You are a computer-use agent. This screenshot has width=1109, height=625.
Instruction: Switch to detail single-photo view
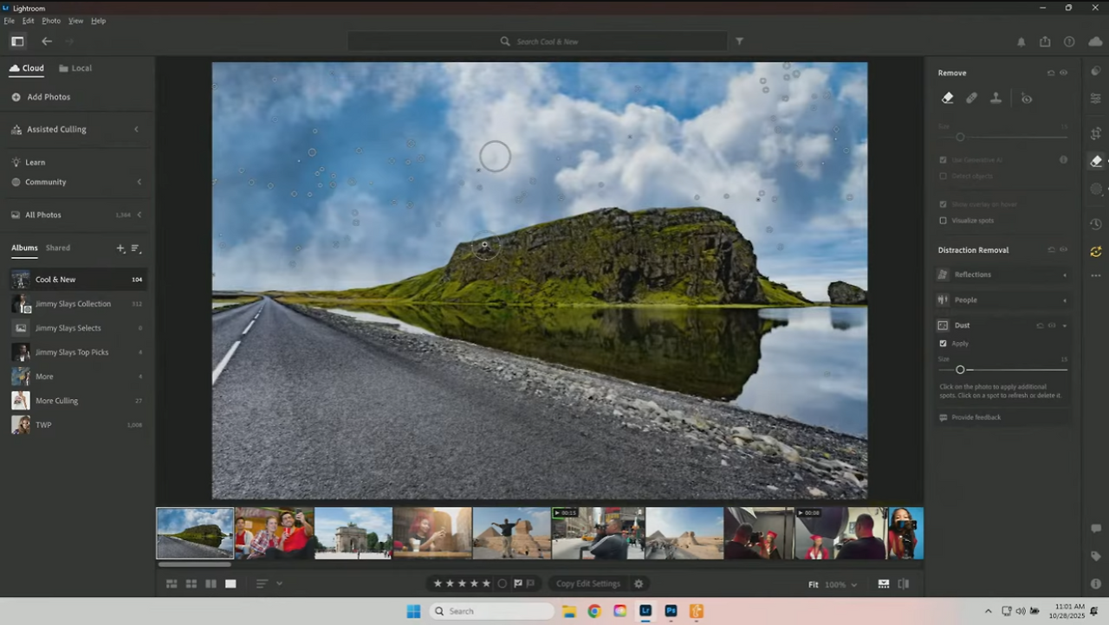[x=230, y=584]
